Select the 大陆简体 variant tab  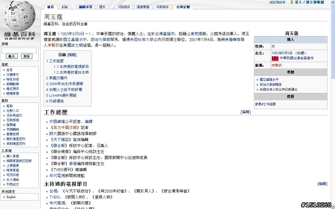pos(124,7)
